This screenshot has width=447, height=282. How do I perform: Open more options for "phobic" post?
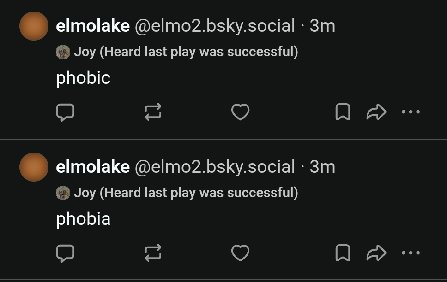(411, 112)
